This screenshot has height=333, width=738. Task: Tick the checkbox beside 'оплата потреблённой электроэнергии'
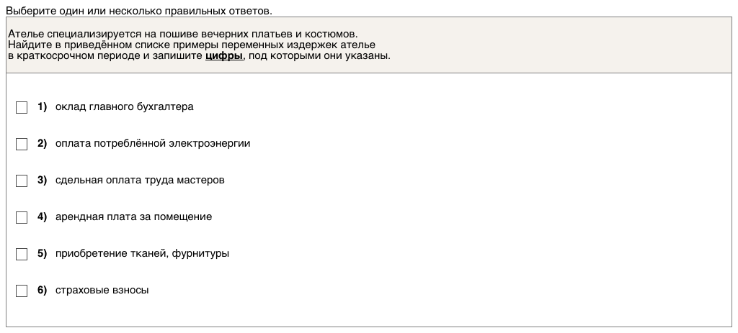coord(22,144)
